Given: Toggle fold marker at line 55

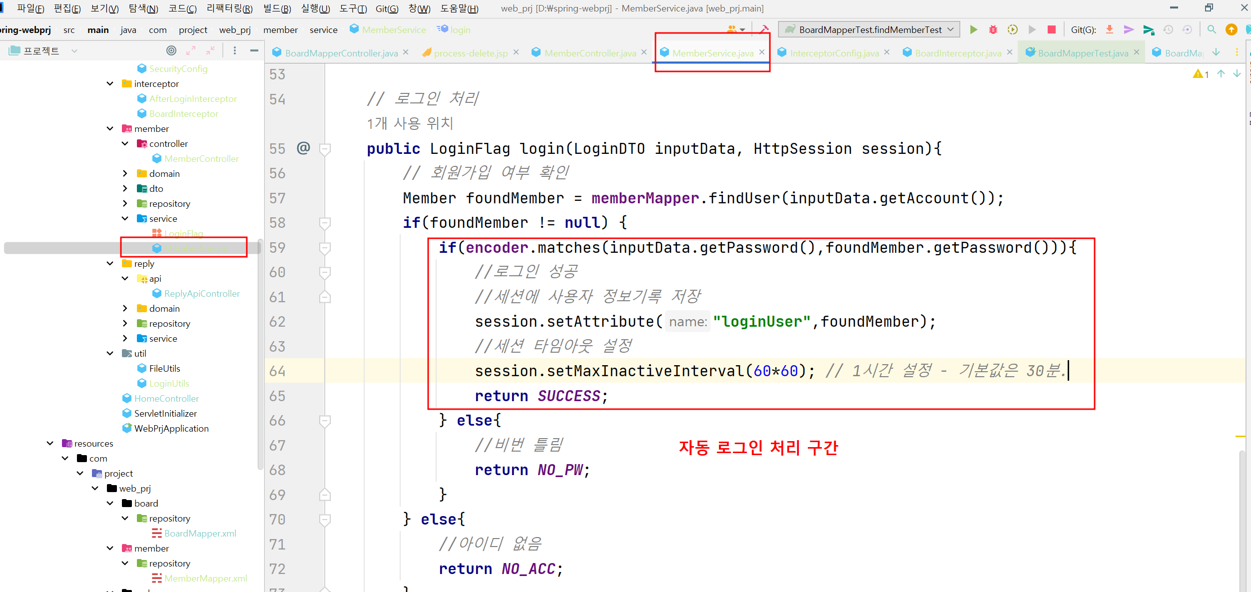Looking at the screenshot, I should 325,148.
